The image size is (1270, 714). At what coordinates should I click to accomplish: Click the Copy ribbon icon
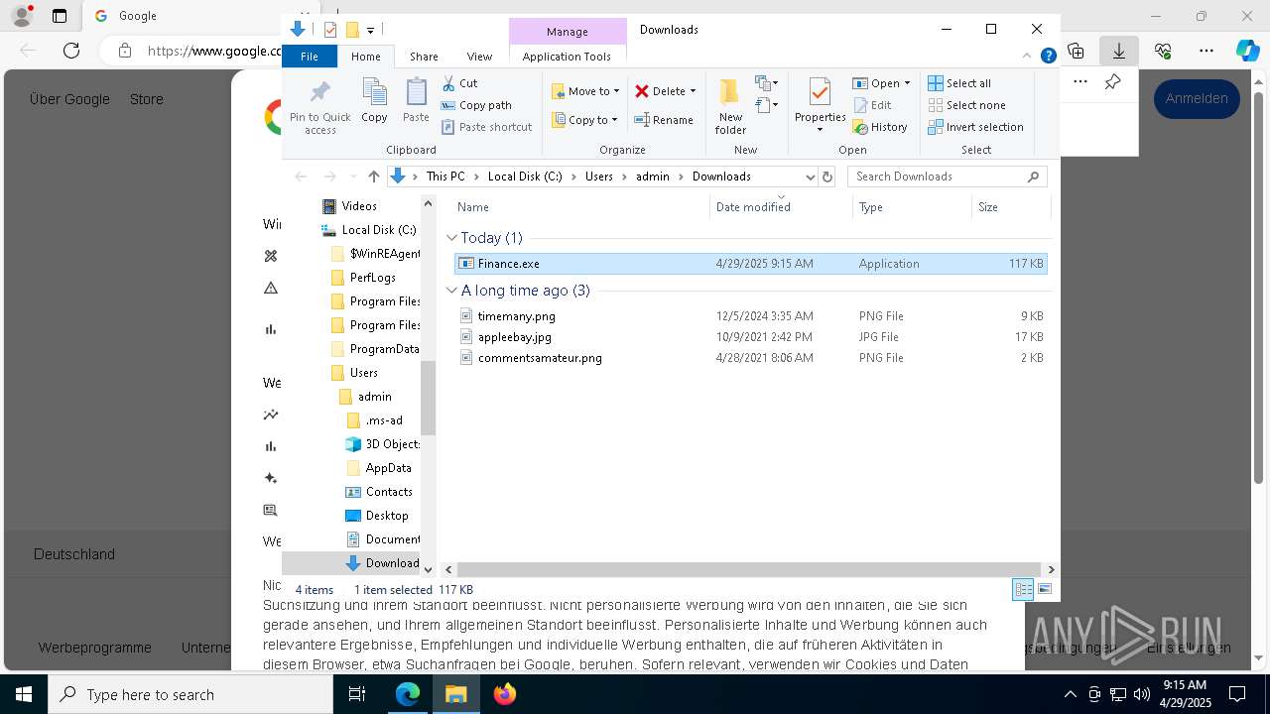[x=374, y=101]
